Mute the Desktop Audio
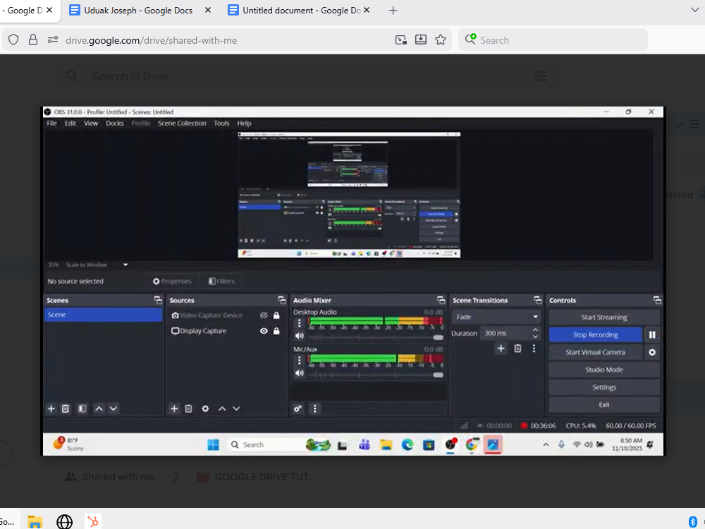The image size is (705, 529). pyautogui.click(x=300, y=336)
